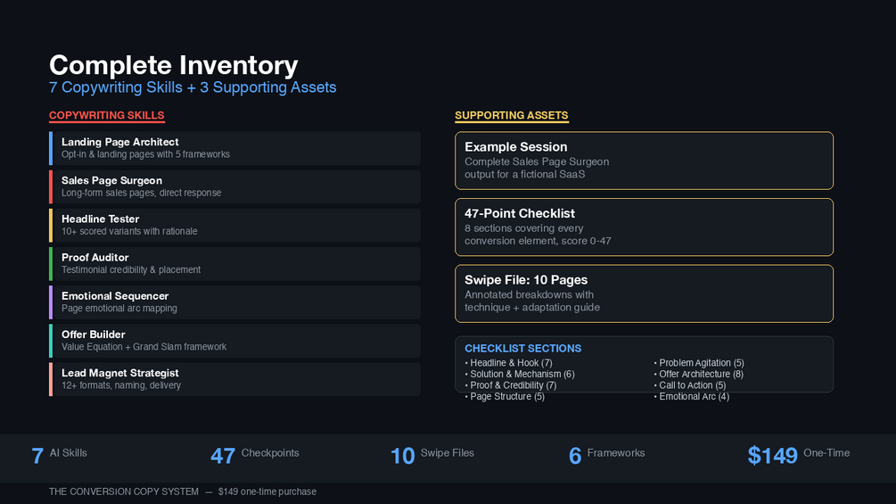The height and width of the screenshot is (504, 896).
Task: Select the Proof Auditor entry
Action: pyautogui.click(x=234, y=263)
